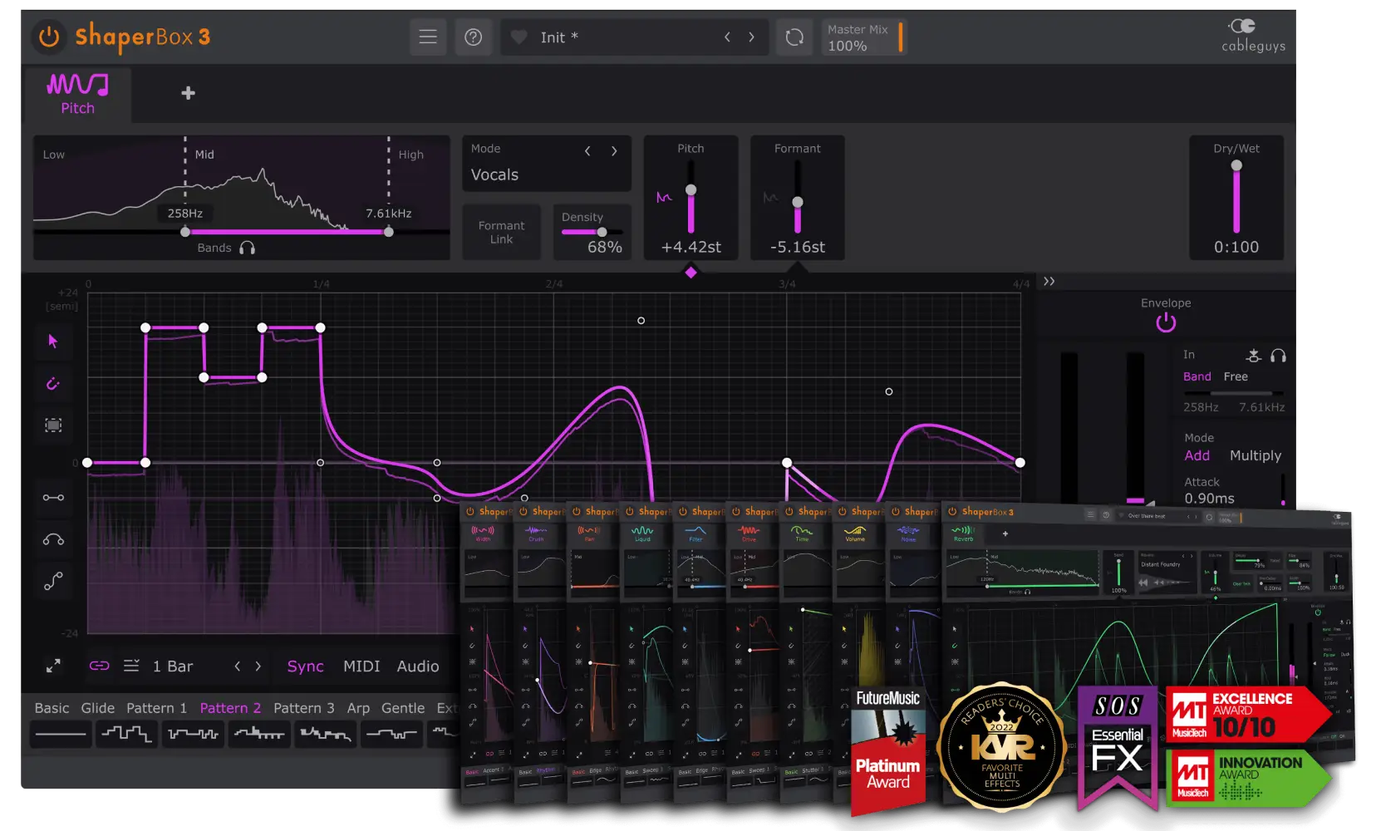Select the Pattern 3 wave preset
This screenshot has width=1376, height=831.
pos(303,708)
